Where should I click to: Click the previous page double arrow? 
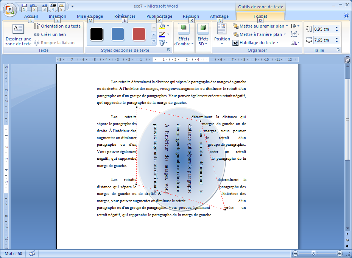[347, 234]
